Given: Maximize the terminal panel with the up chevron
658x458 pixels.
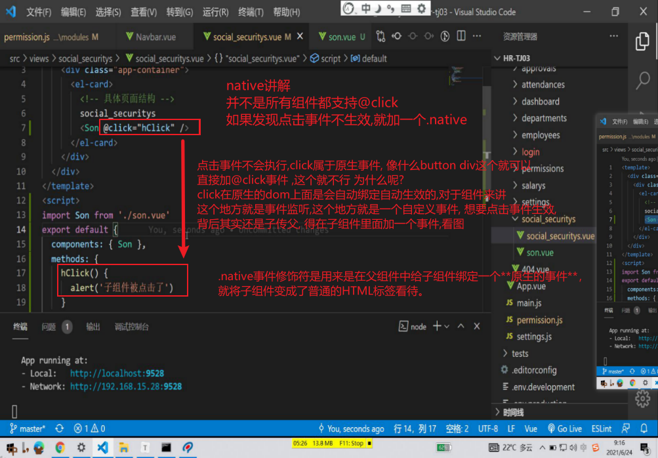Looking at the screenshot, I should tap(461, 326).
